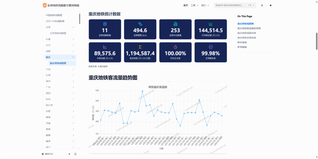Open 2025-03轨道数据 in sidebar

(x=55, y=21)
